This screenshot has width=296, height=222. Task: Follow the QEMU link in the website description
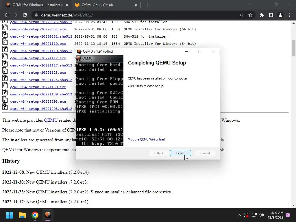click(51, 120)
